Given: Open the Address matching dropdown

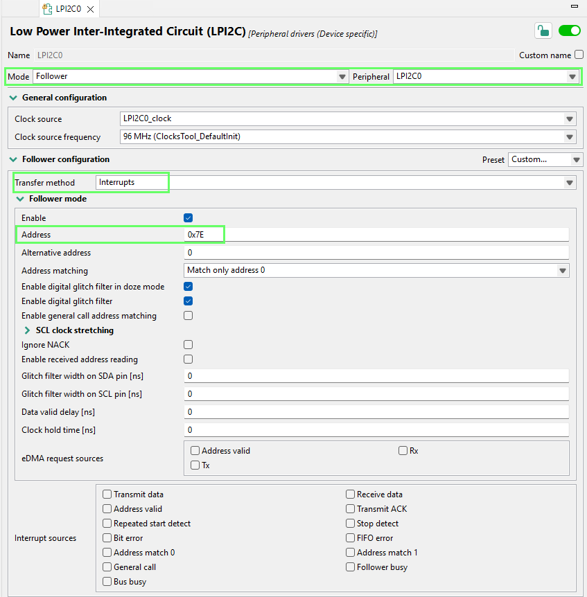Looking at the screenshot, I should [376, 270].
